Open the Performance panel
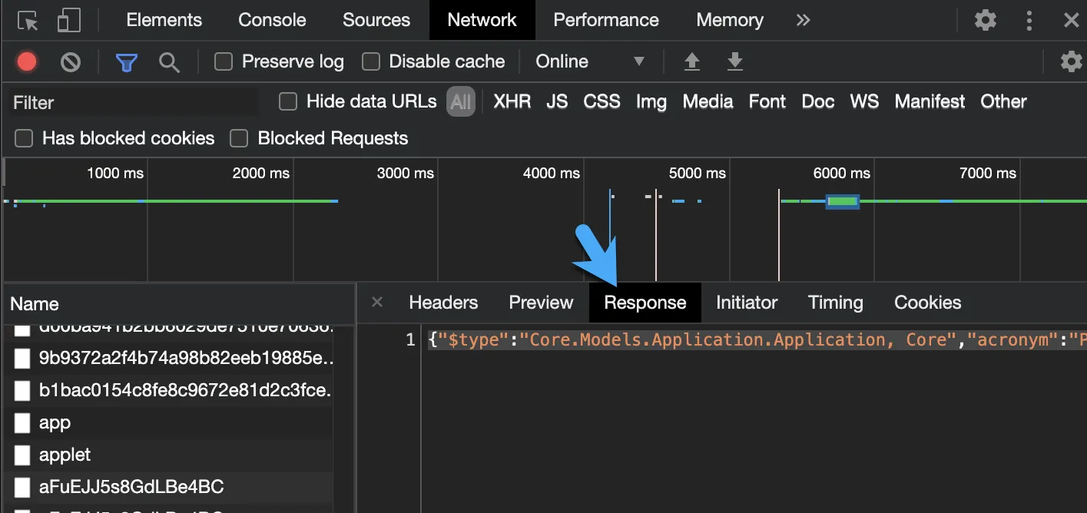 click(606, 20)
